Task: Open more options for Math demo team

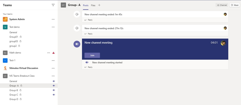Action: [49, 53]
